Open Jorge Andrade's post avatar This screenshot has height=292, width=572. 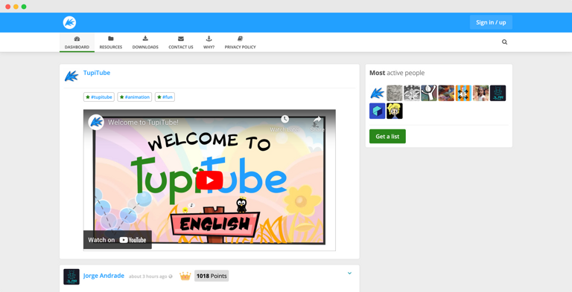(71, 276)
